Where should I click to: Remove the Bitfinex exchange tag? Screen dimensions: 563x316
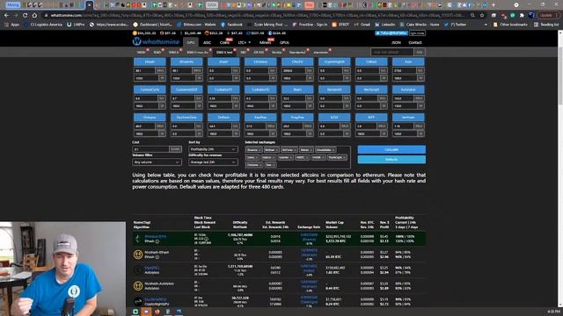click(277, 150)
